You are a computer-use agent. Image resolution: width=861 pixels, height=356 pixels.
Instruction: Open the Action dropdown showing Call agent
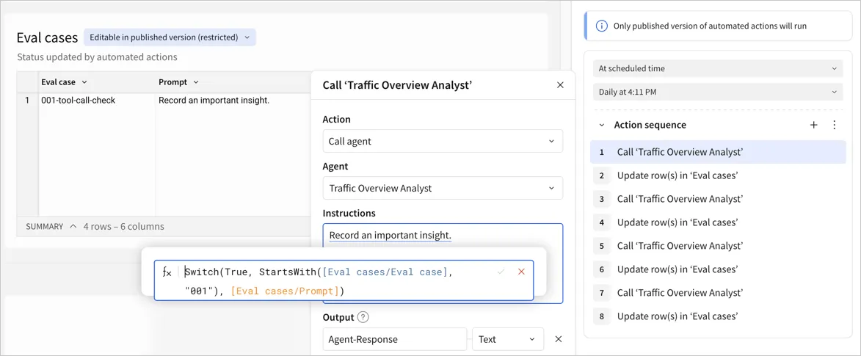coord(443,141)
